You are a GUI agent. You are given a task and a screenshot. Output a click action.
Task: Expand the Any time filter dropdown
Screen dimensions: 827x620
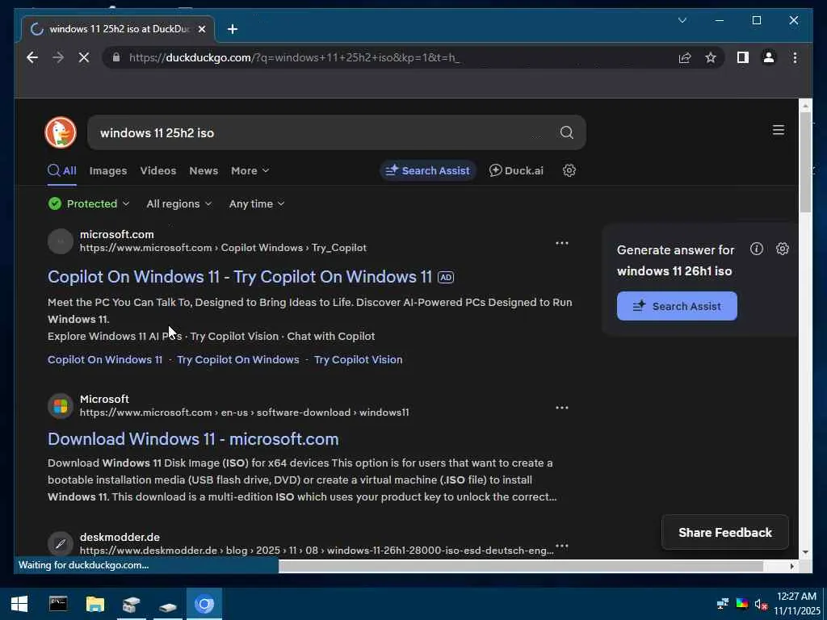[256, 203]
